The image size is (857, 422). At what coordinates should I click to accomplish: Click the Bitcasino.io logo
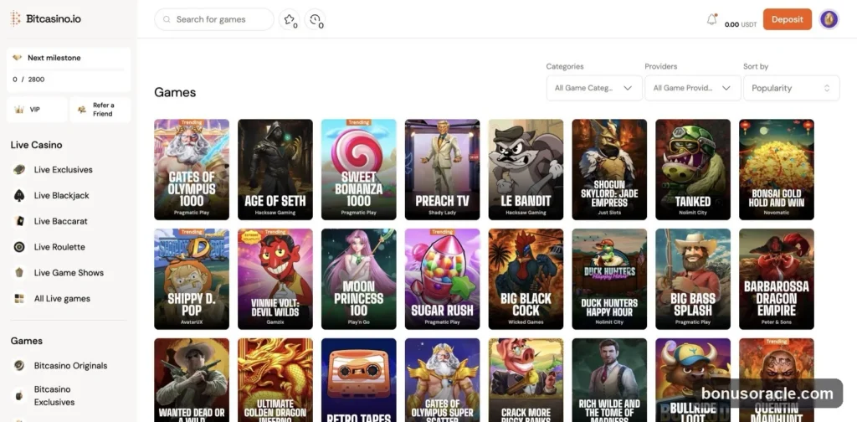tap(45, 18)
